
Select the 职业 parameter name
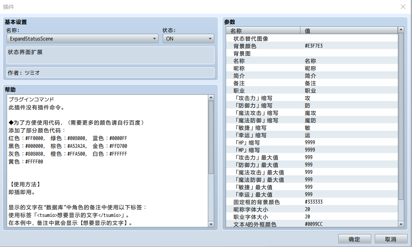pyautogui.click(x=239, y=91)
